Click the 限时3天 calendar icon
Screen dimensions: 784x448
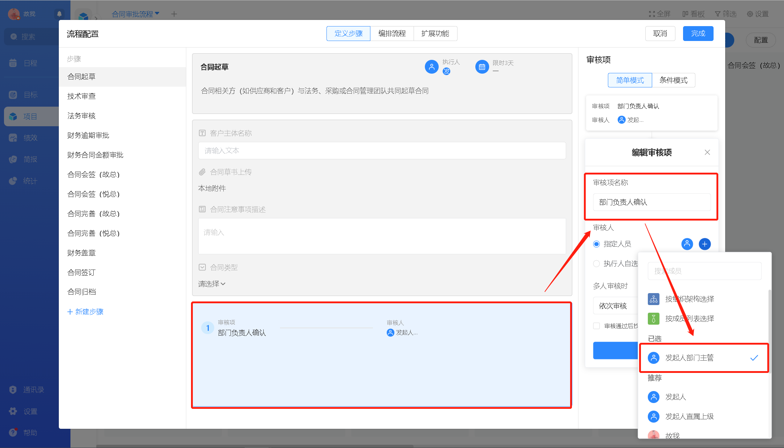[x=482, y=67]
